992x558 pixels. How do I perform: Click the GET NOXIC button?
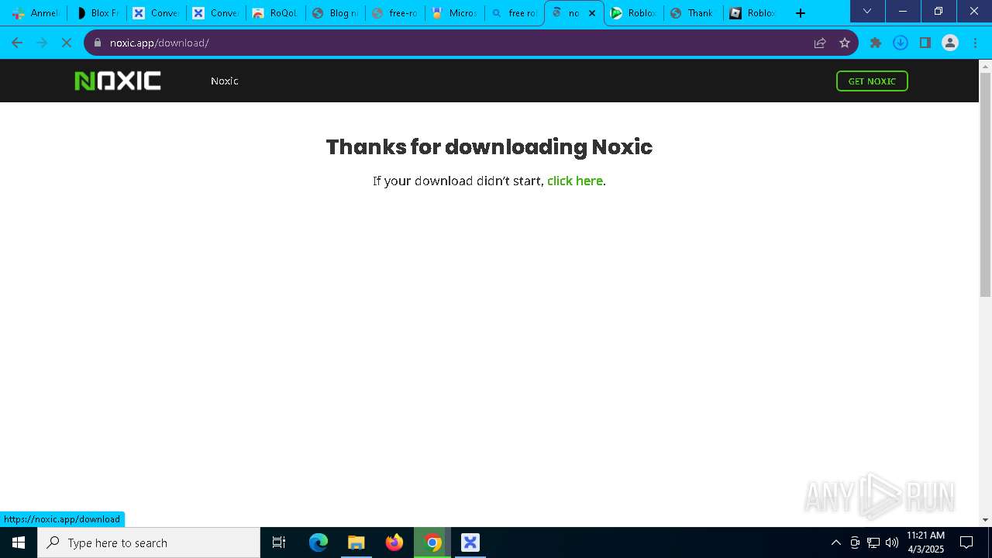872,81
